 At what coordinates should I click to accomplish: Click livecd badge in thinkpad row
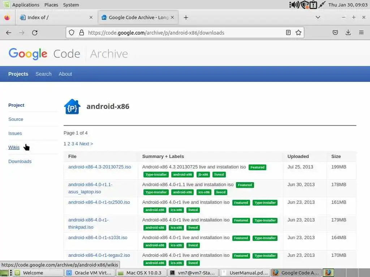coord(193,228)
